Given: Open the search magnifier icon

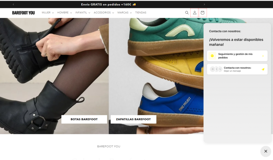Looking at the screenshot, I should point(187,13).
